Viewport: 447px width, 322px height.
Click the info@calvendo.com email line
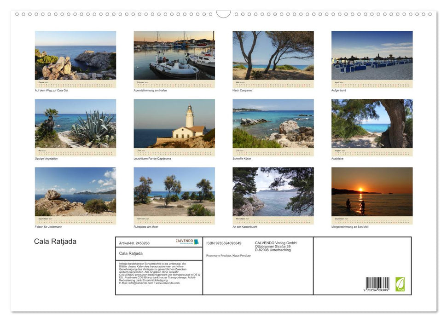149,283
